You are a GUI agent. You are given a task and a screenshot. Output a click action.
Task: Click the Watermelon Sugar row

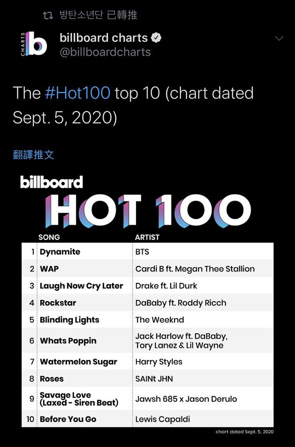coord(147,362)
